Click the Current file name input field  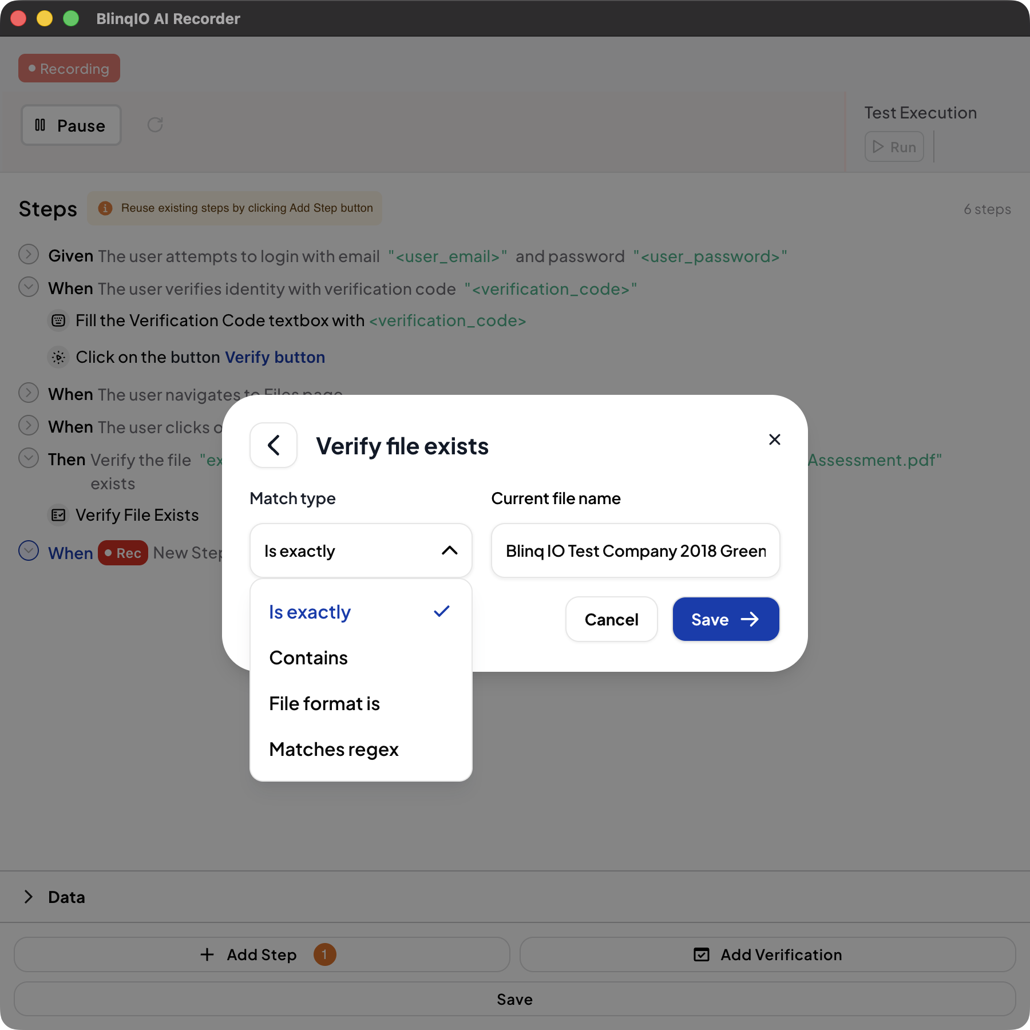tap(635, 550)
